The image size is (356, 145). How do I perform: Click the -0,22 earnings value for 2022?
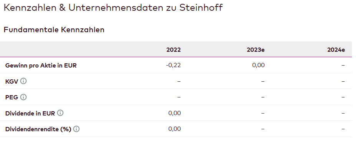[173, 65]
